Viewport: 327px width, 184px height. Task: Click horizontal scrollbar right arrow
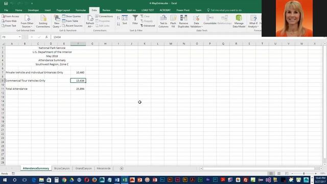(x=321, y=168)
